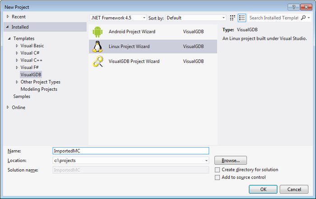Select Visual Basic tree item label
Image resolution: width=316 pixels, height=199 pixels.
32,46
